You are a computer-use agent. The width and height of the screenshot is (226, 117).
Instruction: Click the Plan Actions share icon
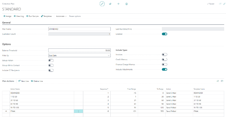[218, 81]
